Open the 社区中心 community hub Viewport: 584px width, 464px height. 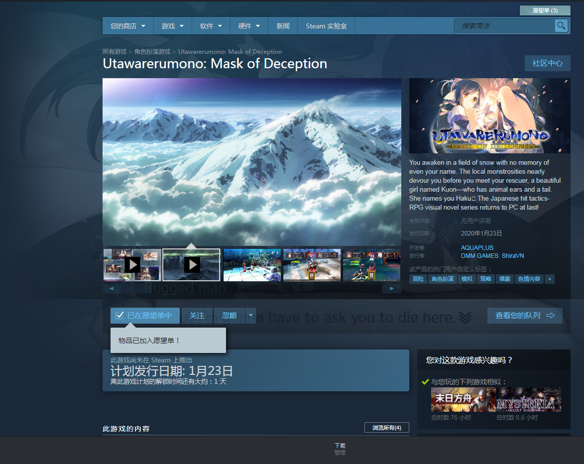point(547,63)
